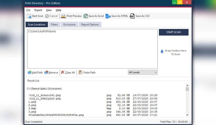The height and width of the screenshot is (125, 216).
Task: Click the 881ebda6fa1390ed9f645396c5ff488a.png row
Action: tap(93, 115)
